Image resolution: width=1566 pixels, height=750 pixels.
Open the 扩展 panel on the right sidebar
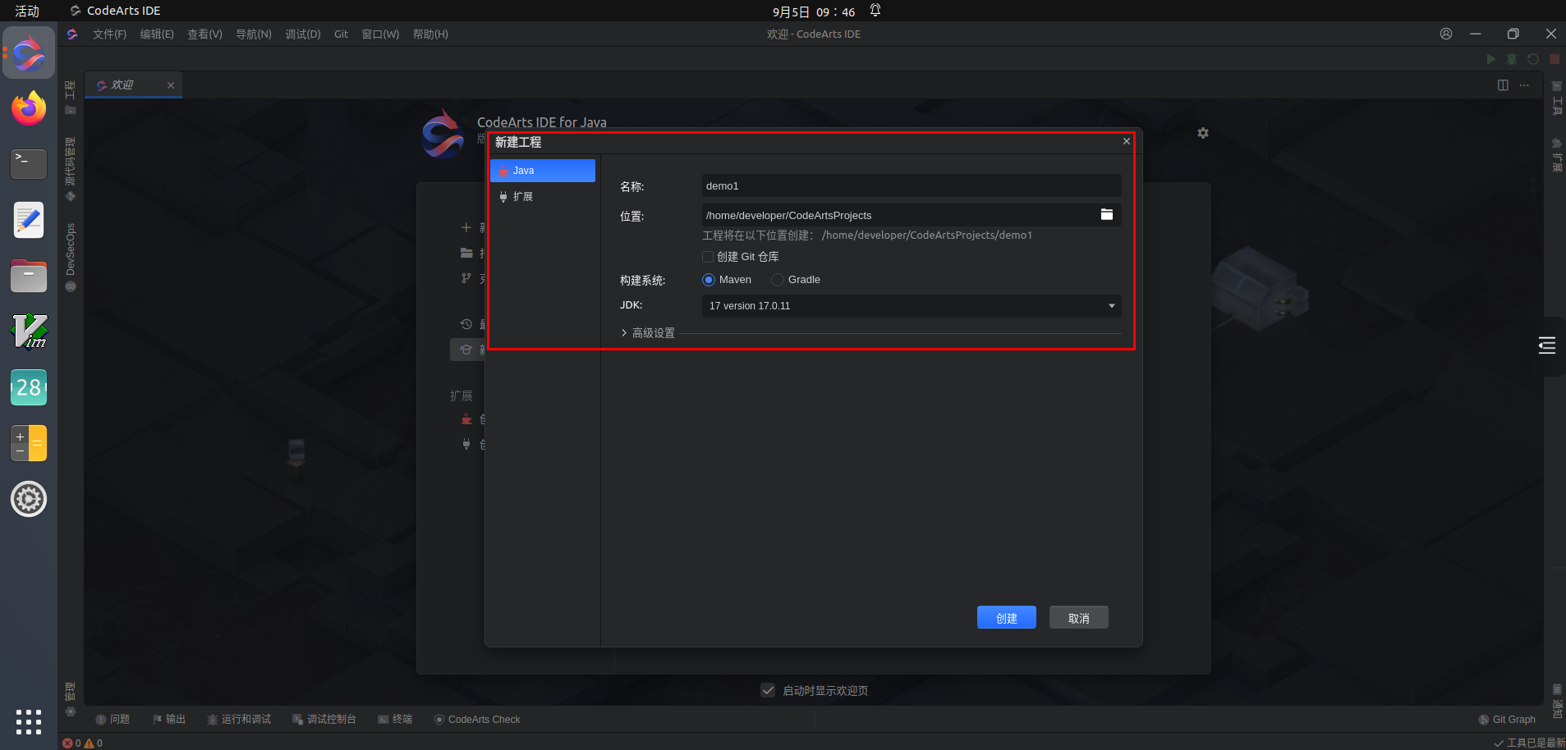[1556, 154]
